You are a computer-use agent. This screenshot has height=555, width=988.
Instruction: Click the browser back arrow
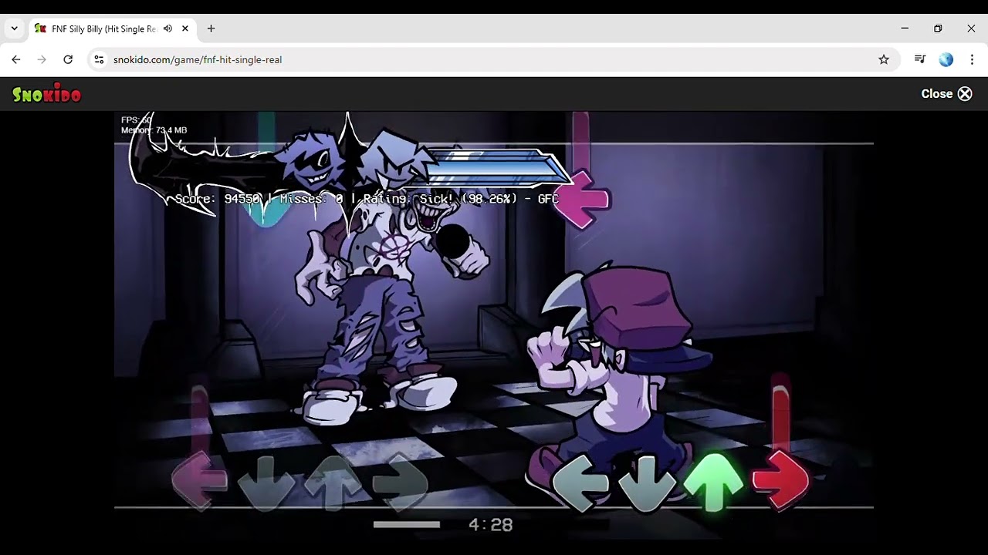coord(16,59)
